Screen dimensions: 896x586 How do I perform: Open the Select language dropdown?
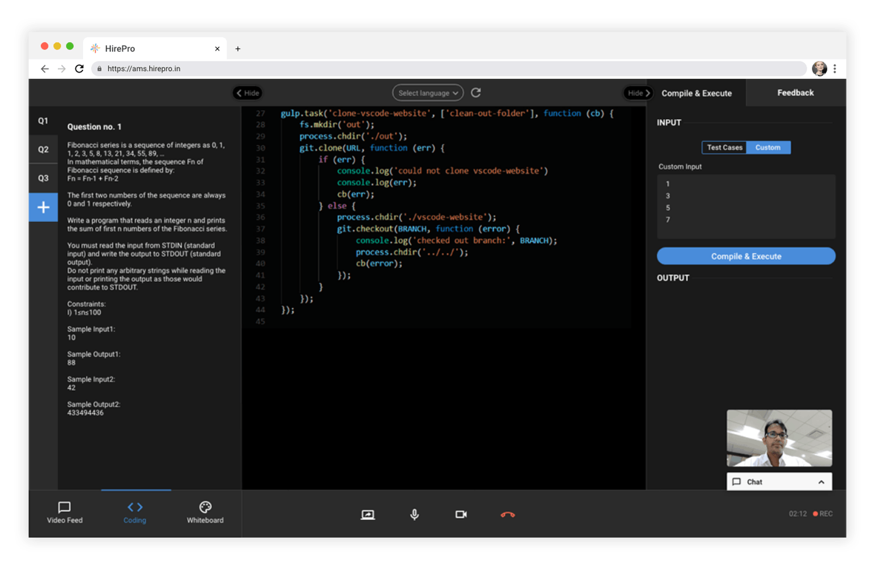point(428,93)
